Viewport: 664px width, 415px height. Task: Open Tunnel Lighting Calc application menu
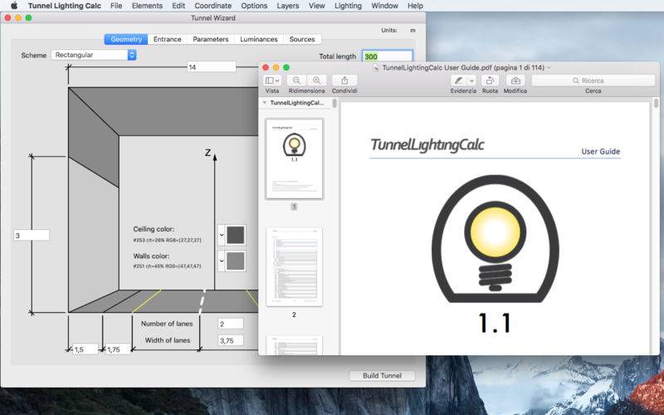point(65,6)
